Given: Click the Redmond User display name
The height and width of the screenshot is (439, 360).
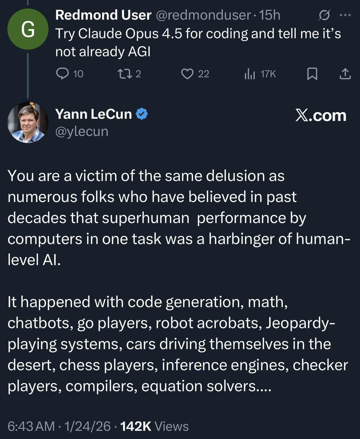Looking at the screenshot, I should coord(103,15).
